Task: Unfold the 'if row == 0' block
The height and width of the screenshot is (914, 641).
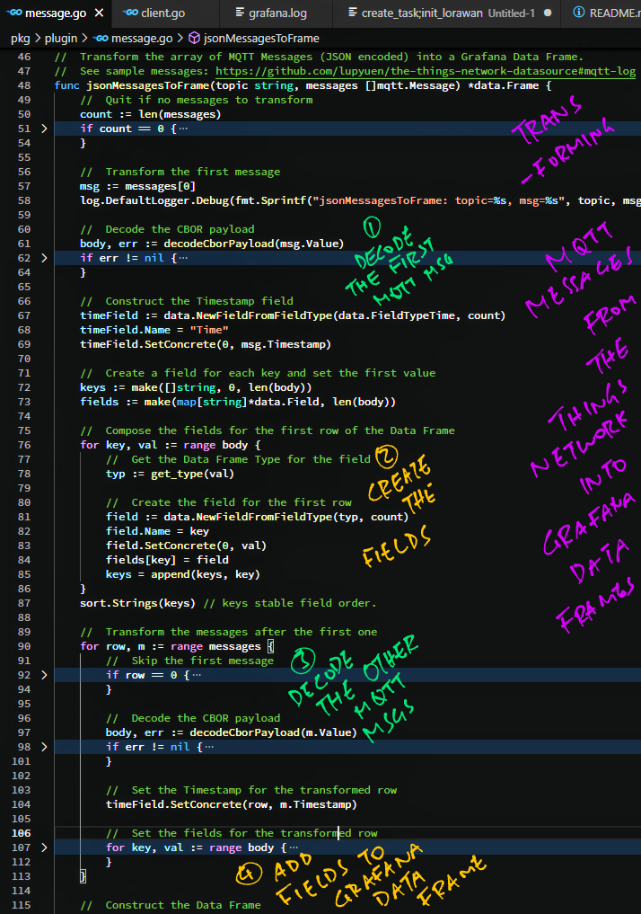Action: [x=44, y=675]
